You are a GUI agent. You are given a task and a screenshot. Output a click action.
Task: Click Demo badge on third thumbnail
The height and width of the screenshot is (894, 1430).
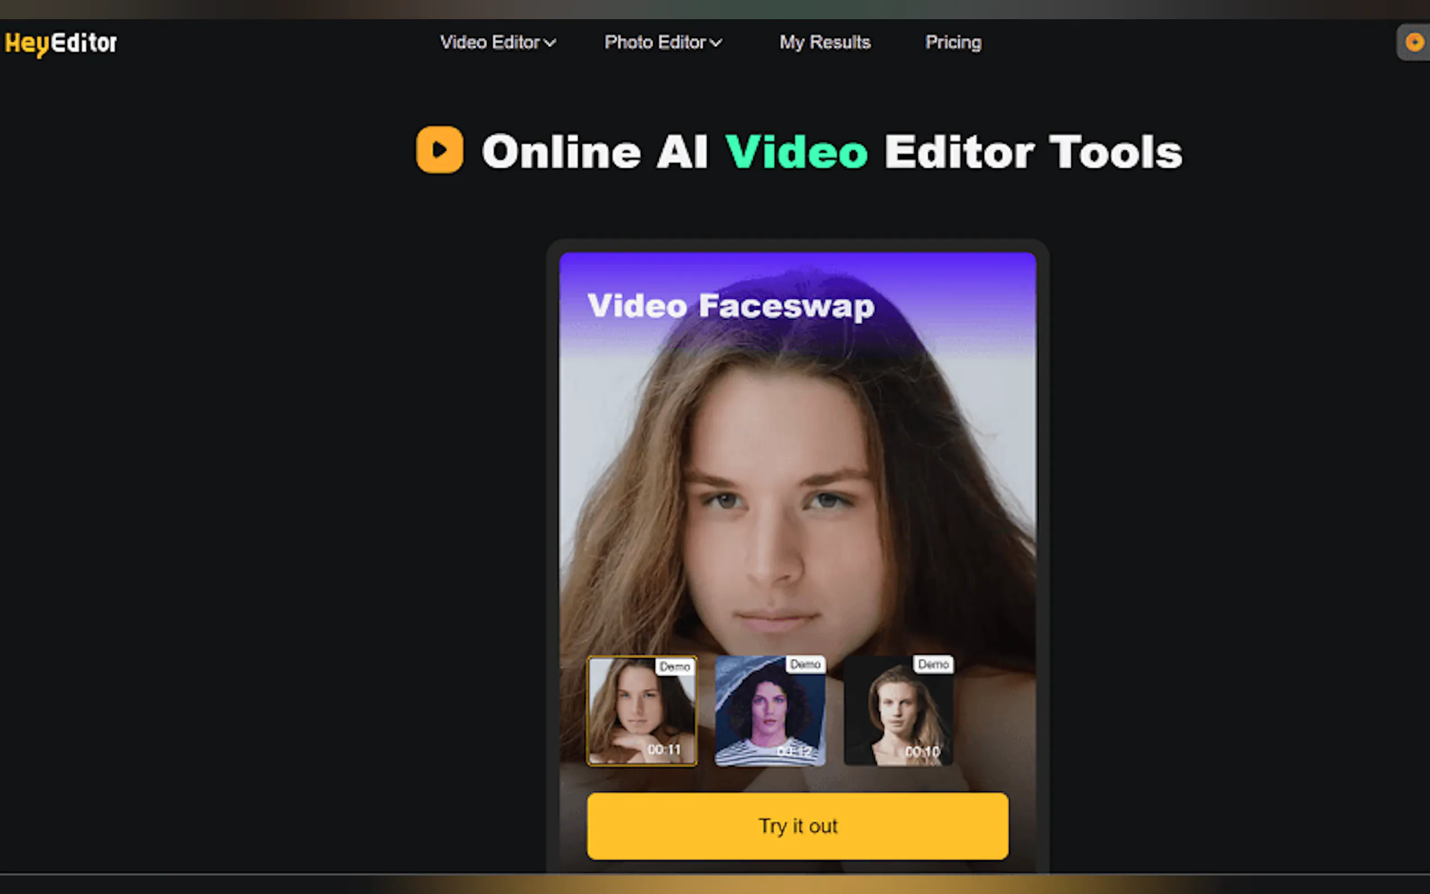933,664
